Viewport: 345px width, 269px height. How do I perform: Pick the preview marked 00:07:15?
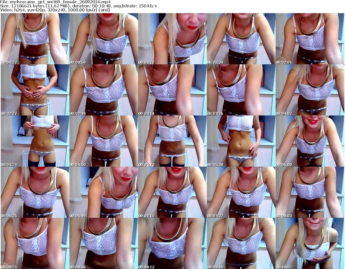(x=172, y=192)
